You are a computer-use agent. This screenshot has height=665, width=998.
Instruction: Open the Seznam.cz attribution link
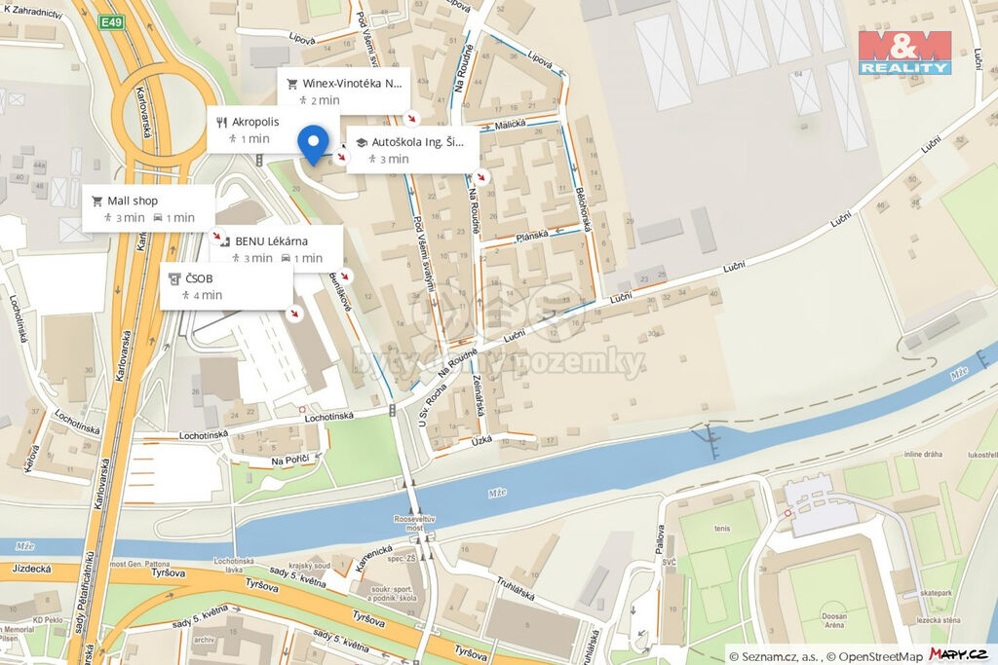click(780, 657)
